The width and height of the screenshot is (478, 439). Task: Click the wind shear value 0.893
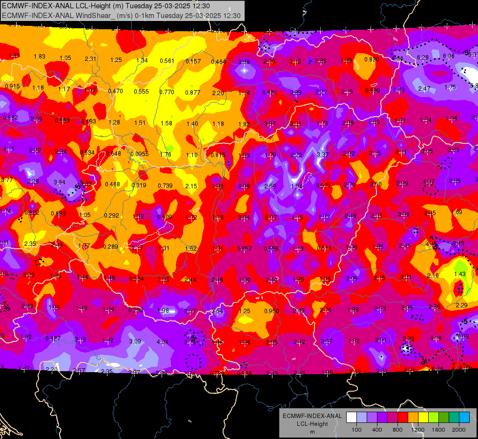coord(58,214)
